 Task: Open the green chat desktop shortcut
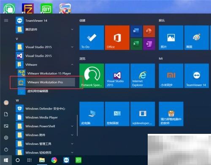point(9,8)
